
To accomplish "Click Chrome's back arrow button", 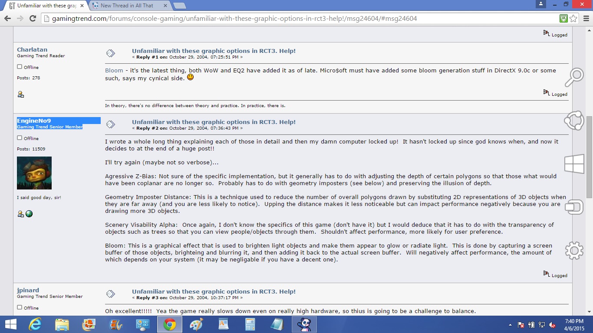I will coord(7,18).
